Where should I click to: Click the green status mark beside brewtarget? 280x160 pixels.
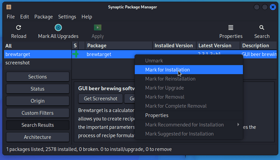[x=75, y=54]
